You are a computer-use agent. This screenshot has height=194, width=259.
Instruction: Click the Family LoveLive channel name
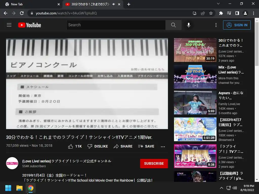pos(229,104)
